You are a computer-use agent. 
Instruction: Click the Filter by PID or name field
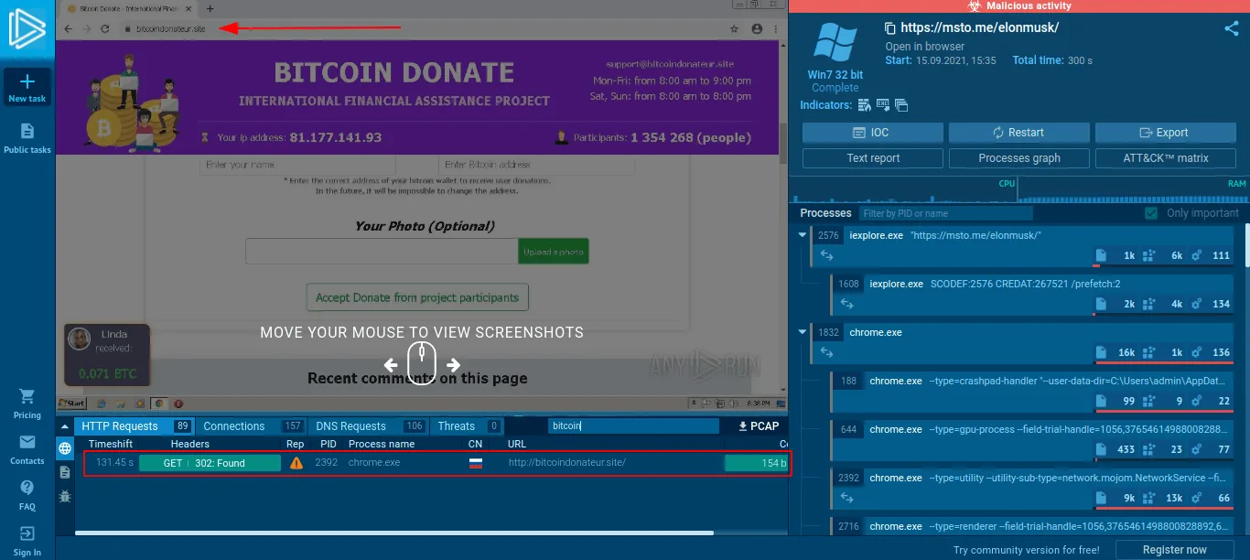point(946,213)
